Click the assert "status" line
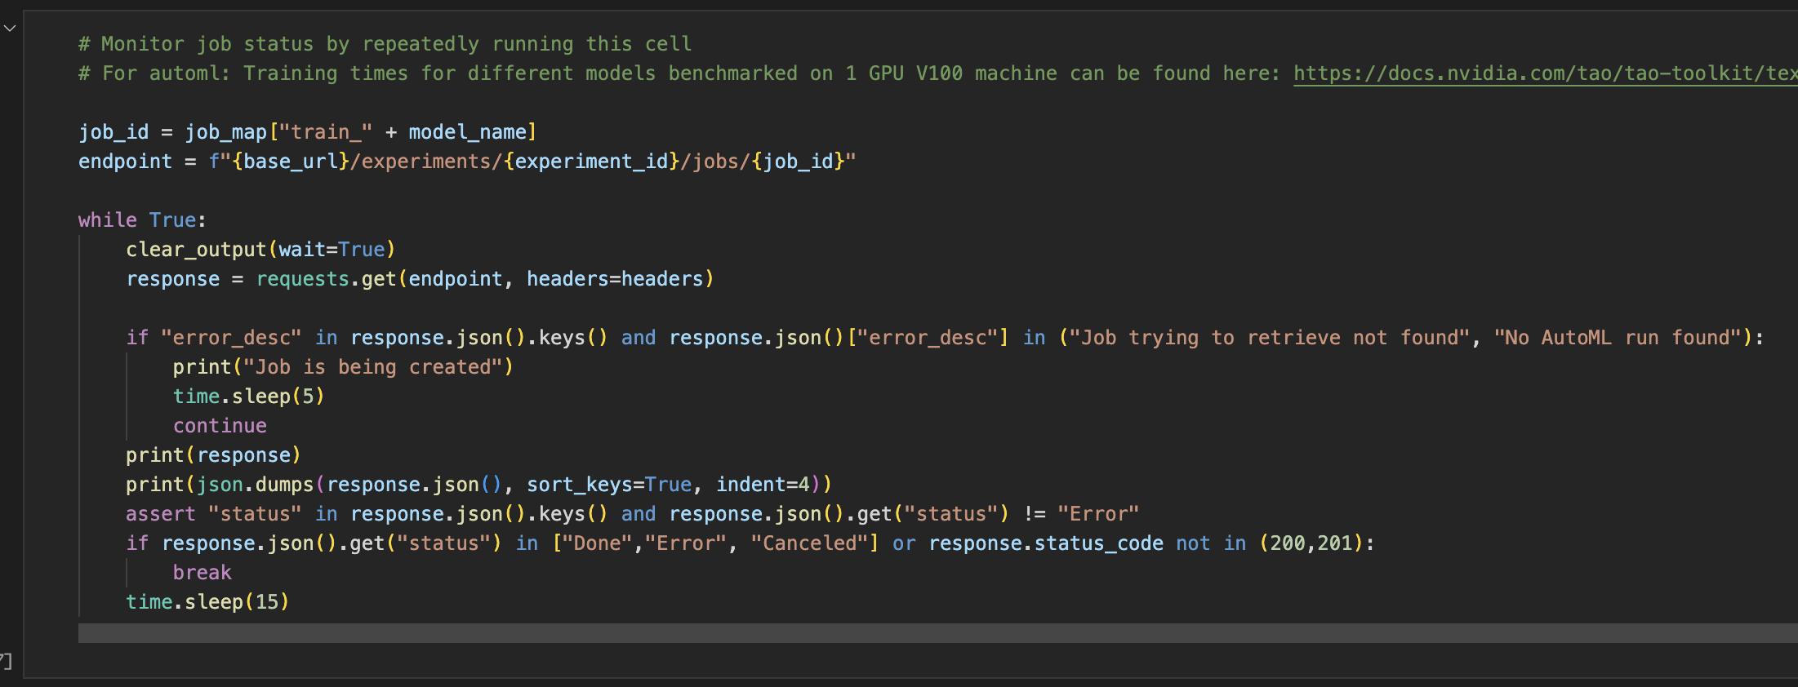 tap(632, 514)
